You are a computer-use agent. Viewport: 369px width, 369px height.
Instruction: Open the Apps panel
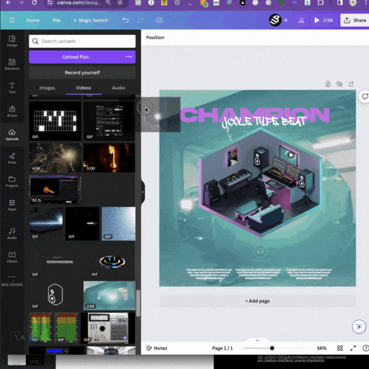point(12,205)
